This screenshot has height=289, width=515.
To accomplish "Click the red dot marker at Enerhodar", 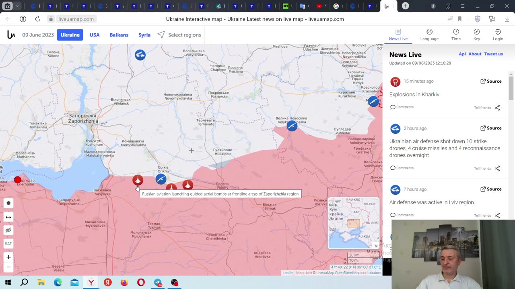I will (17, 180).
